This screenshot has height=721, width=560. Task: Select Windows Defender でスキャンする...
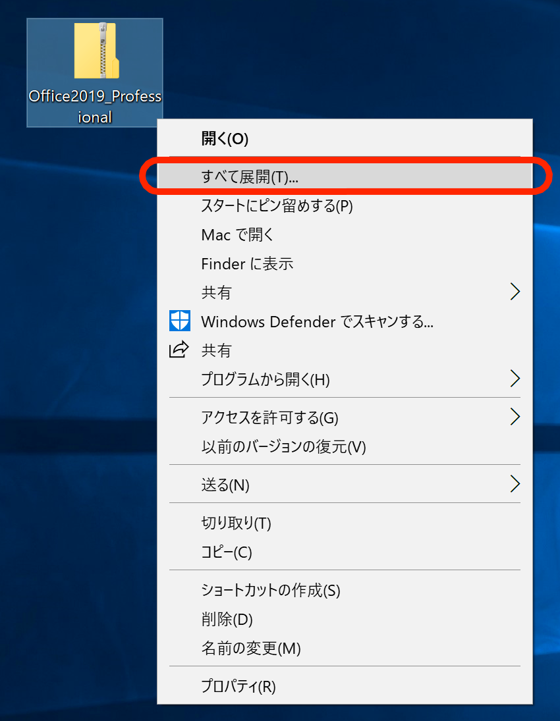click(x=345, y=321)
